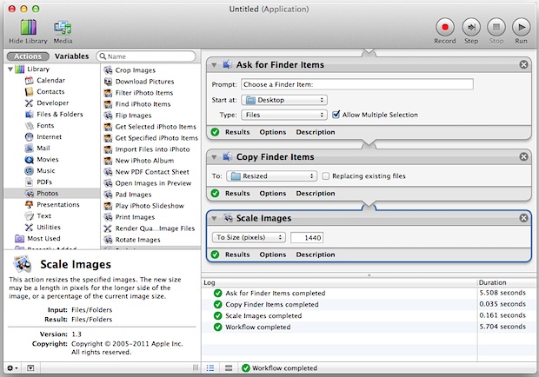This screenshot has width=539, height=377.
Task: Toggle the description pane button
Action: (x=30, y=368)
